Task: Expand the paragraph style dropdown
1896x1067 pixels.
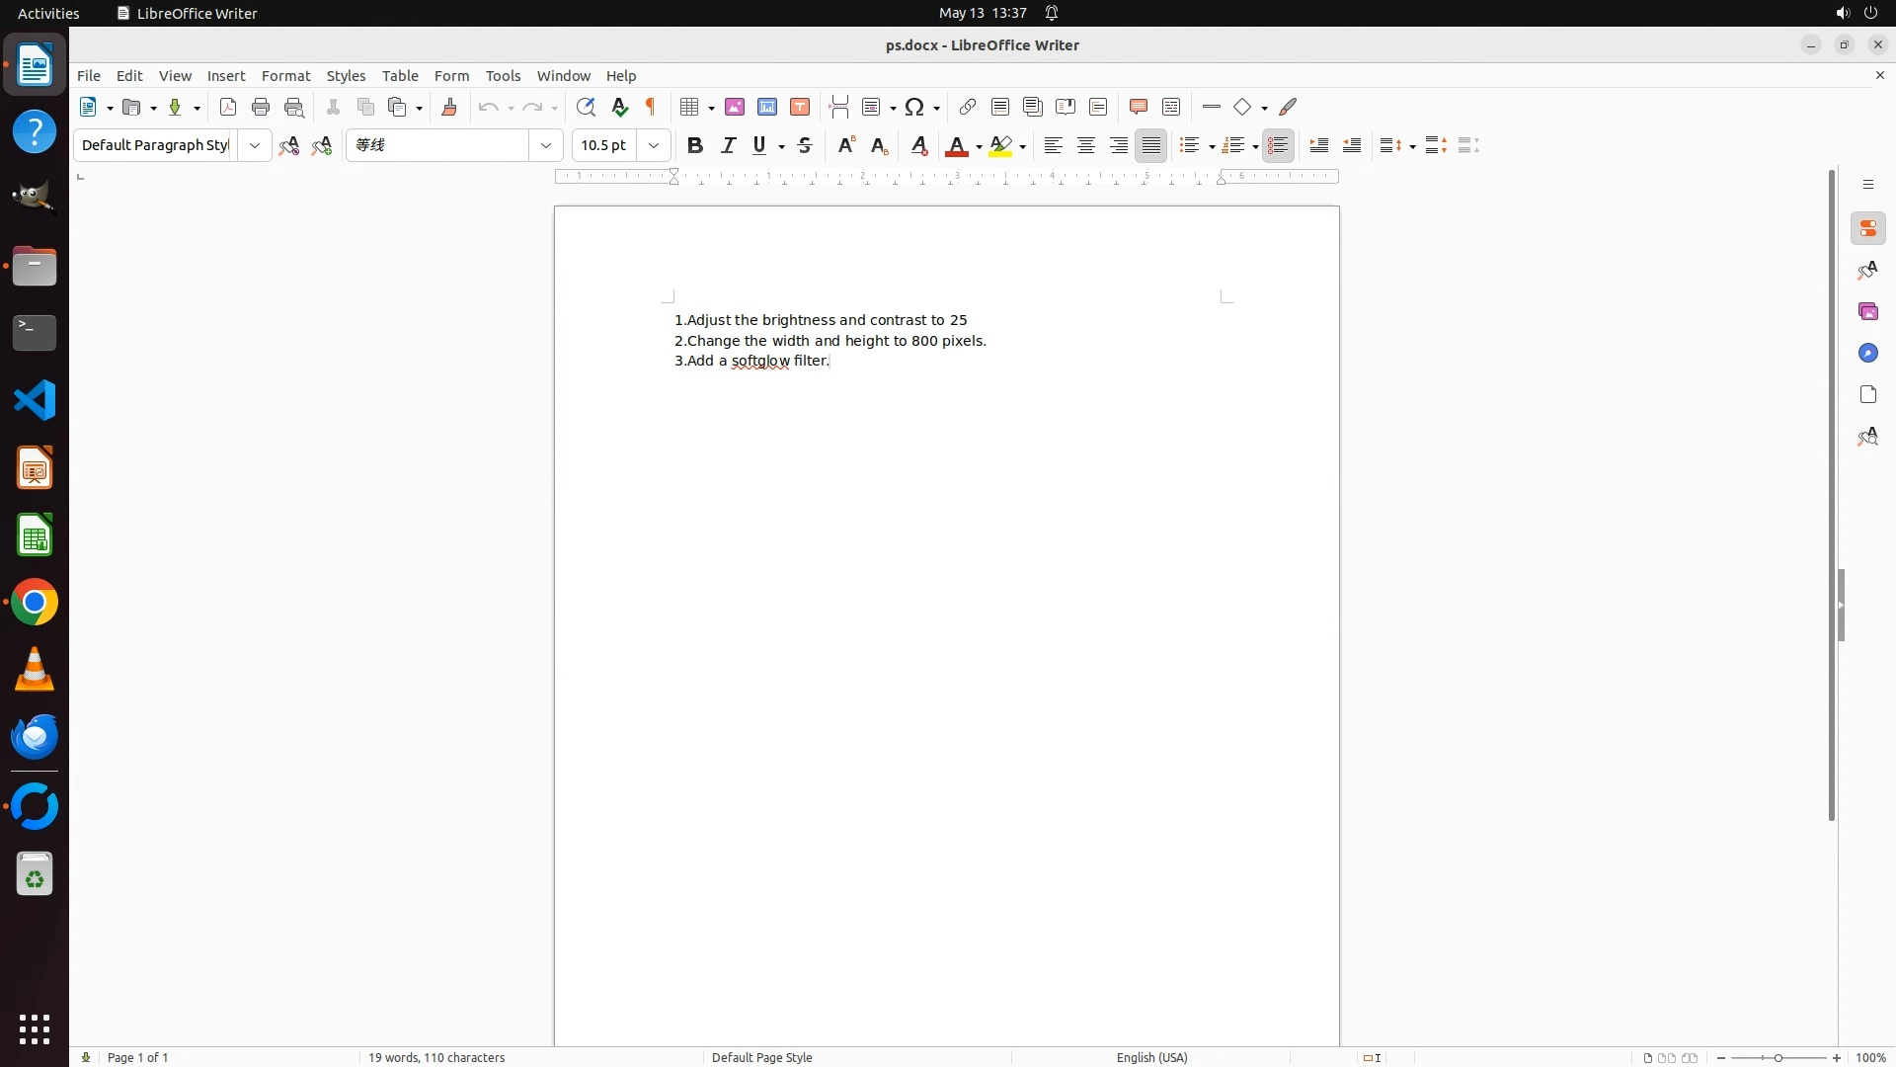Action: 255,145
